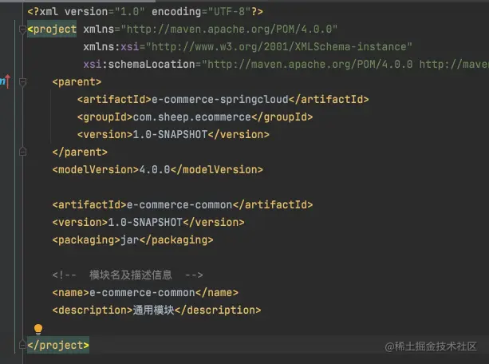Click the fold marker beside closing project tag
Image resolution: width=489 pixels, height=364 pixels.
coord(22,345)
